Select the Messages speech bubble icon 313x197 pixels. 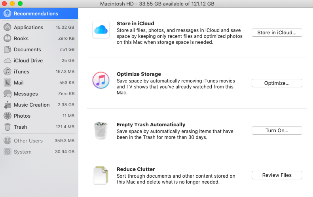[8, 94]
